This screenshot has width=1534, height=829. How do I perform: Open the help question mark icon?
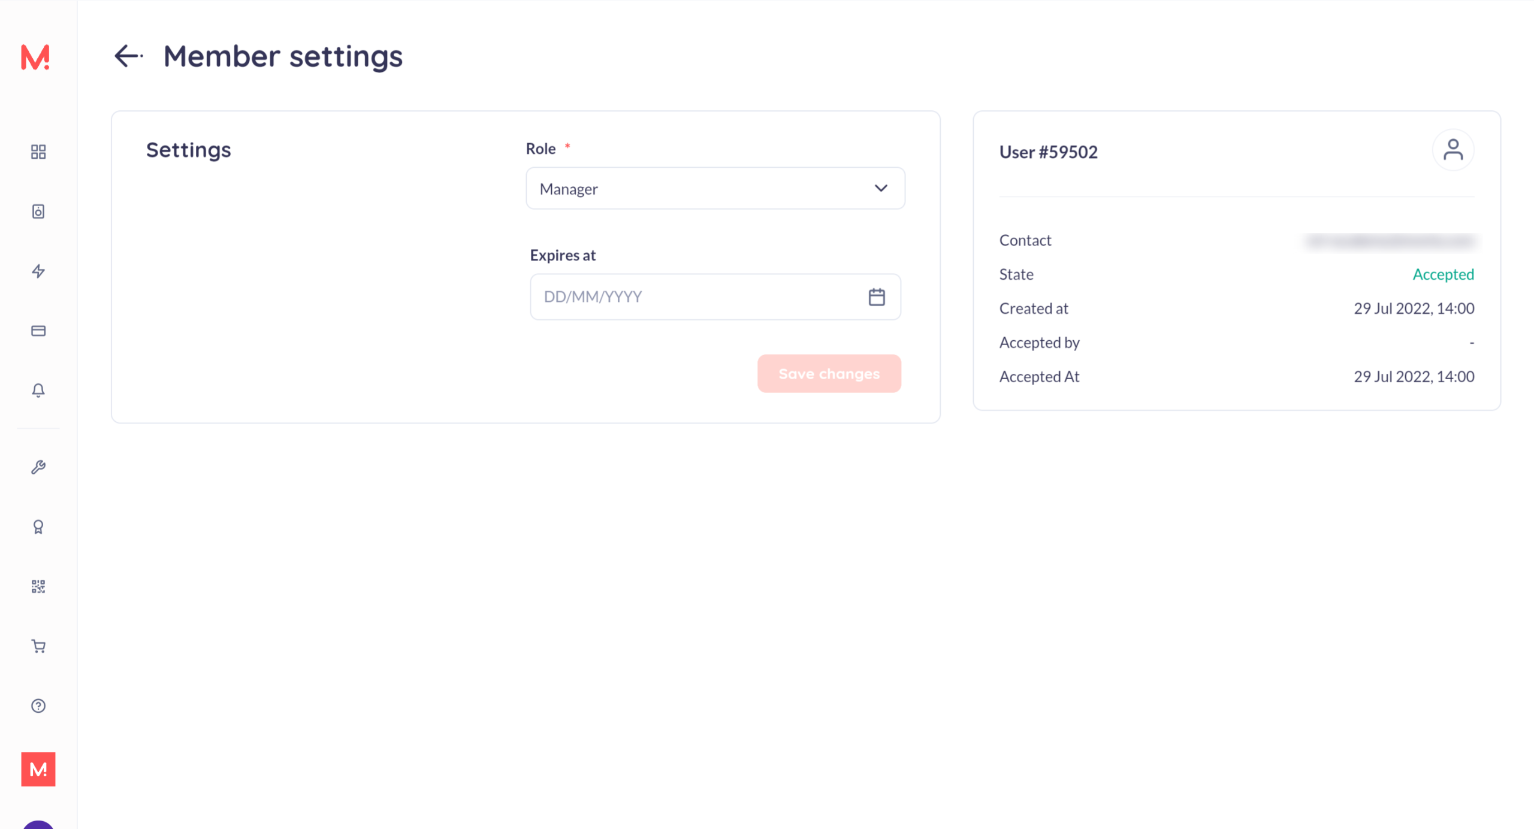point(38,706)
